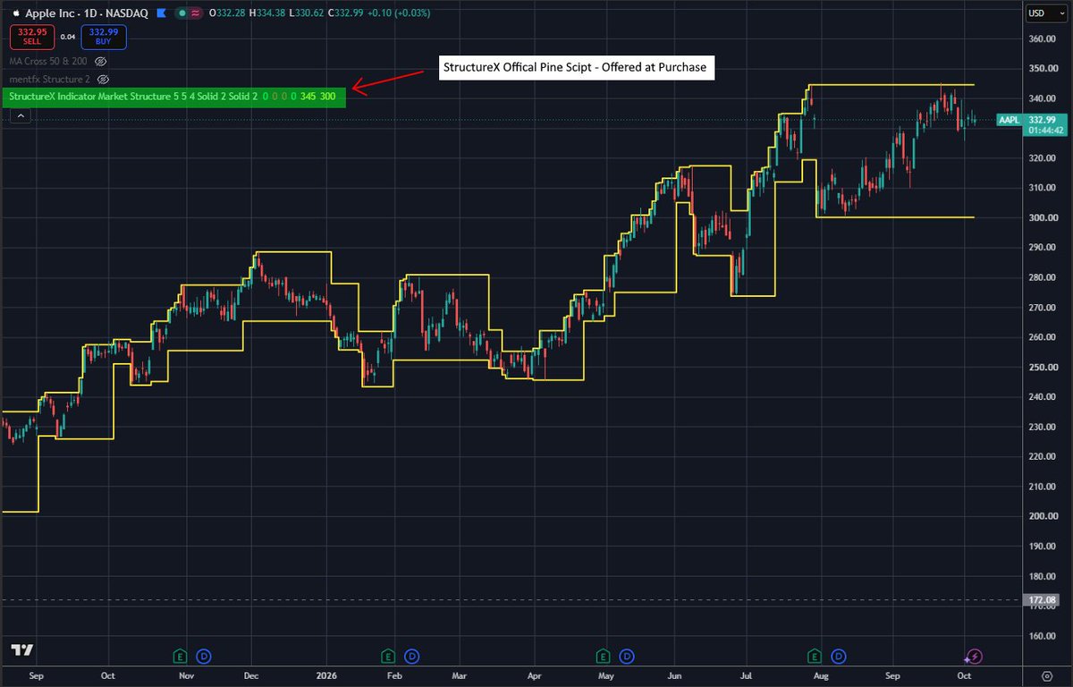Click the green market status dot
This screenshot has width=1073, height=687.
[x=182, y=13]
